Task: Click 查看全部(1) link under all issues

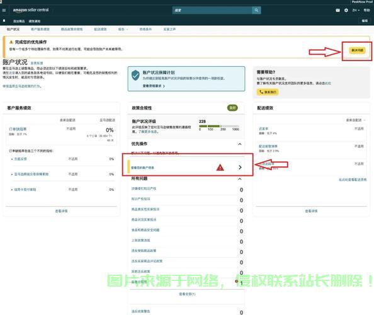Action: click(187, 294)
